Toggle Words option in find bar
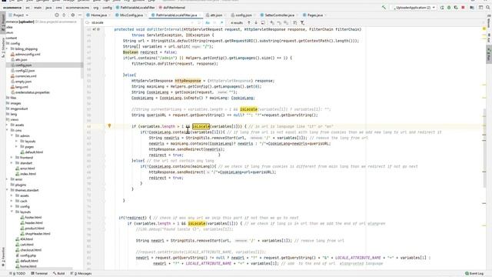 click(x=214, y=22)
